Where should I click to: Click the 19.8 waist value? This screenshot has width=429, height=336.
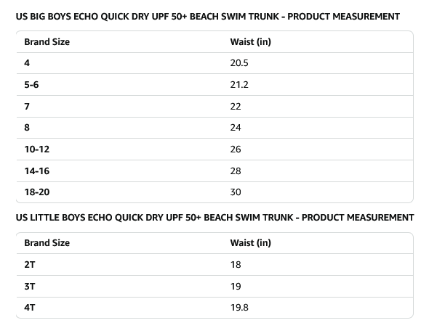click(239, 308)
